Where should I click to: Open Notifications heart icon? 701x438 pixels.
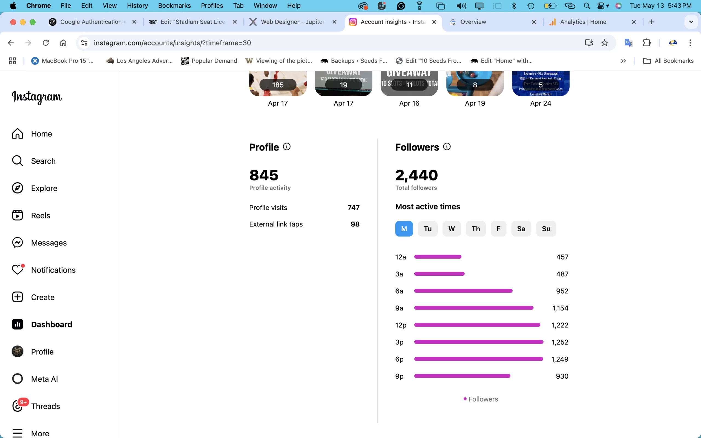[x=17, y=270]
